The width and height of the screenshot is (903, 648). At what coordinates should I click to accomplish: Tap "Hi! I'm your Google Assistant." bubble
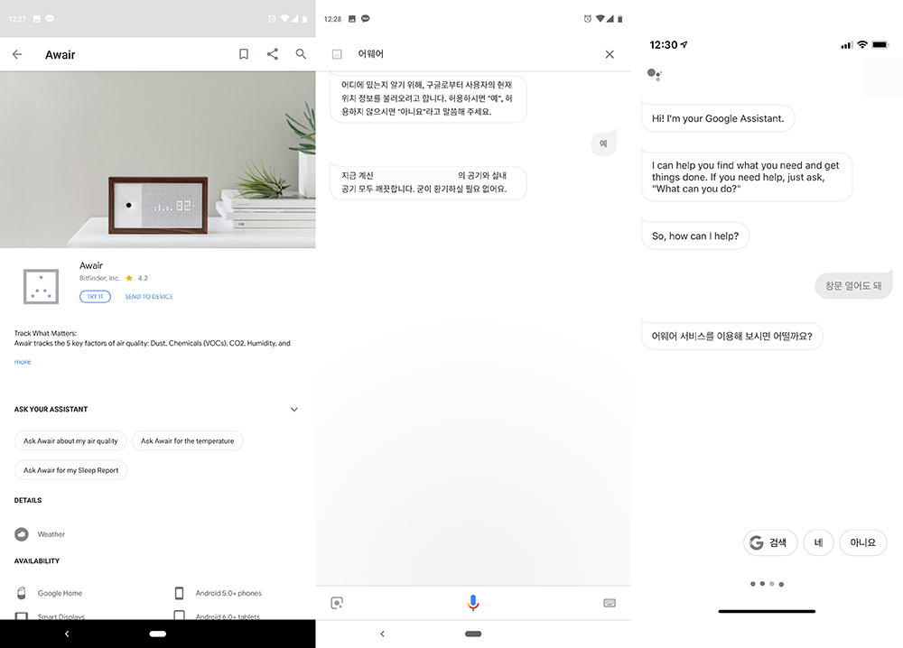point(718,118)
